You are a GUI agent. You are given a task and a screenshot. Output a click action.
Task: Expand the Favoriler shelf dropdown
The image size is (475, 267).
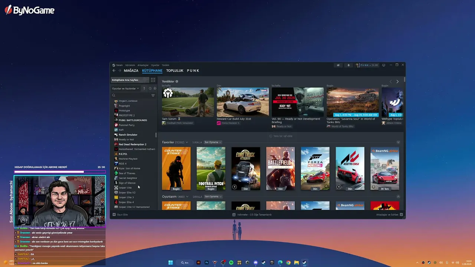click(187, 142)
